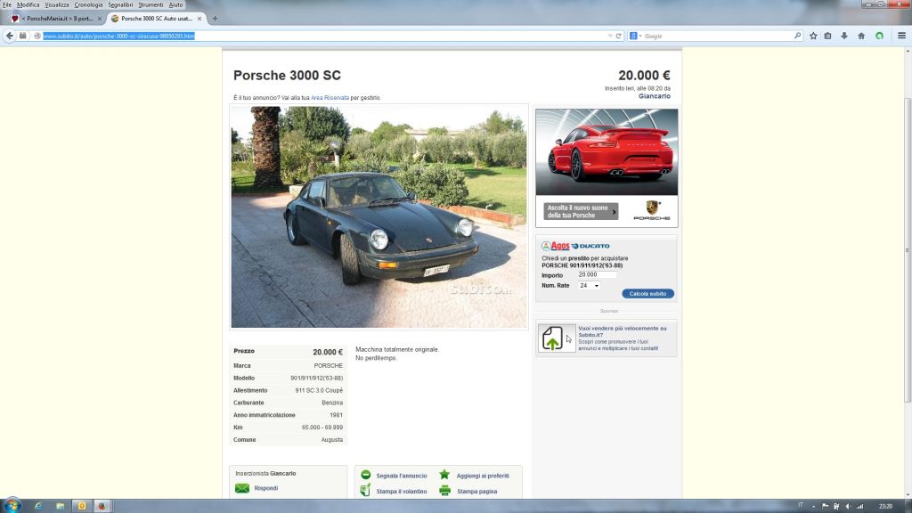912x513 pixels.
Task: Click the search magnifier in Google box
Action: point(797,36)
